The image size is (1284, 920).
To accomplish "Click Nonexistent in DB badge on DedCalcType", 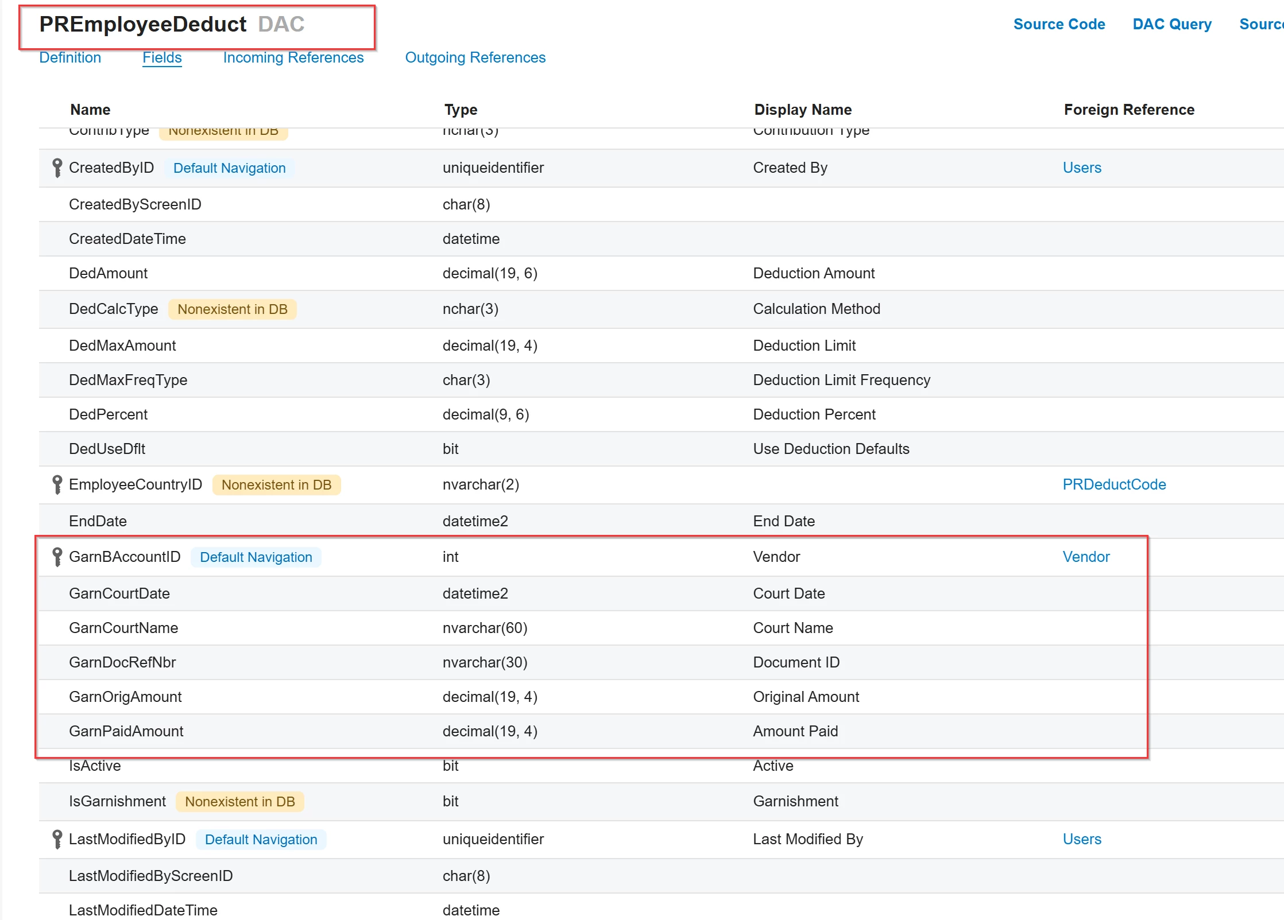I will (x=232, y=309).
